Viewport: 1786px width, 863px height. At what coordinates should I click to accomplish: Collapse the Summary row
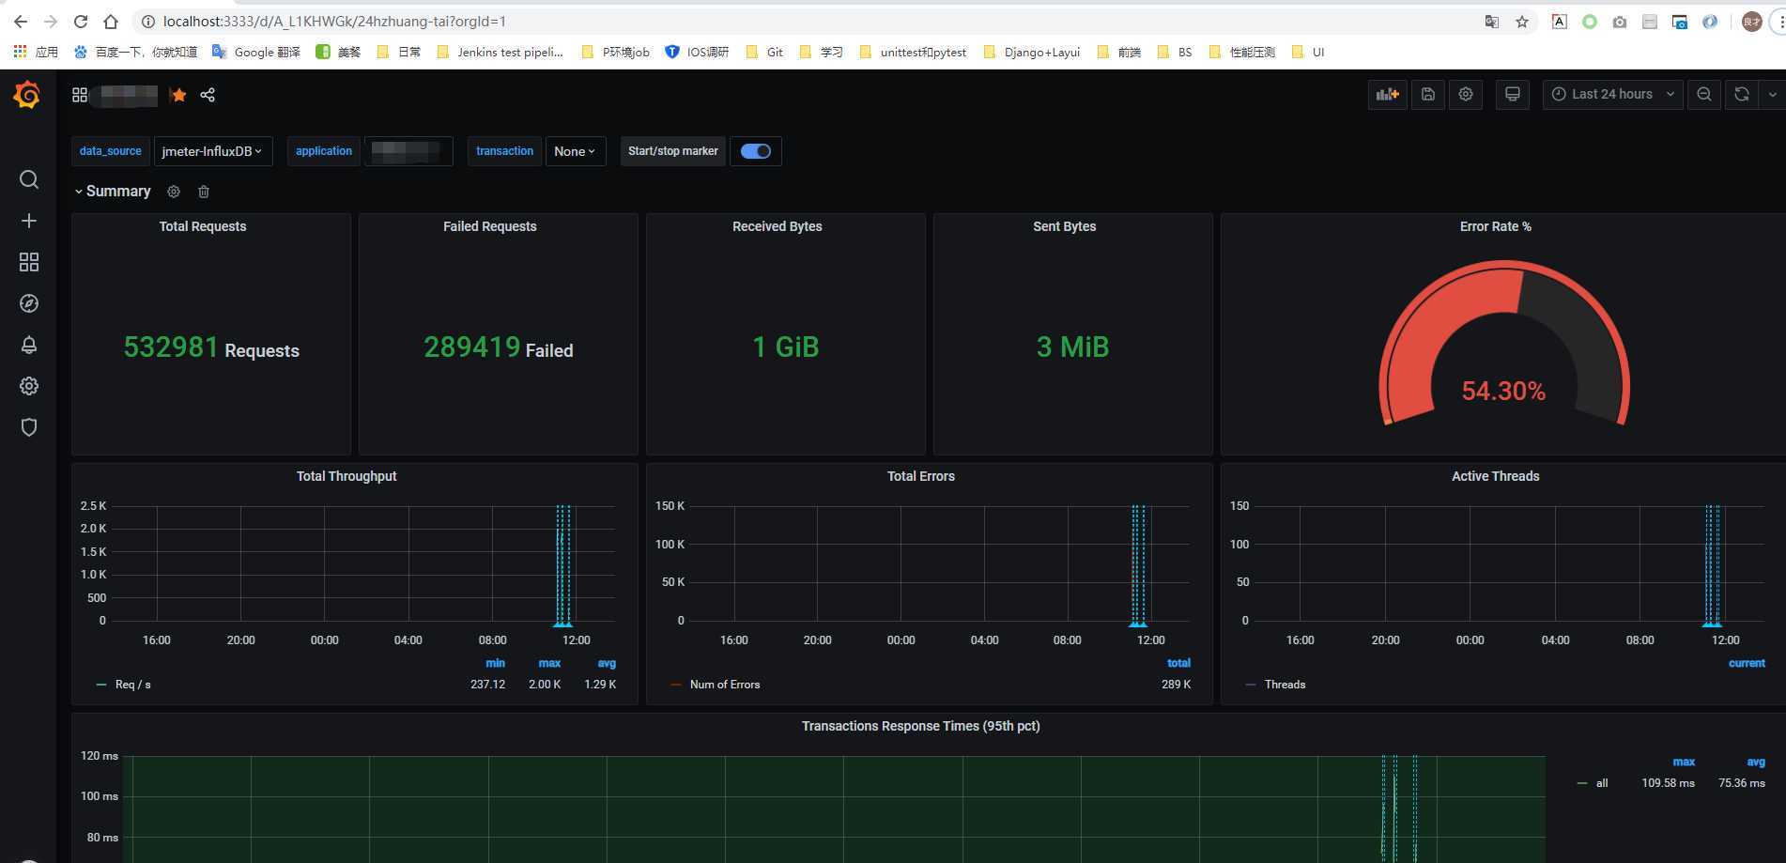click(x=112, y=192)
